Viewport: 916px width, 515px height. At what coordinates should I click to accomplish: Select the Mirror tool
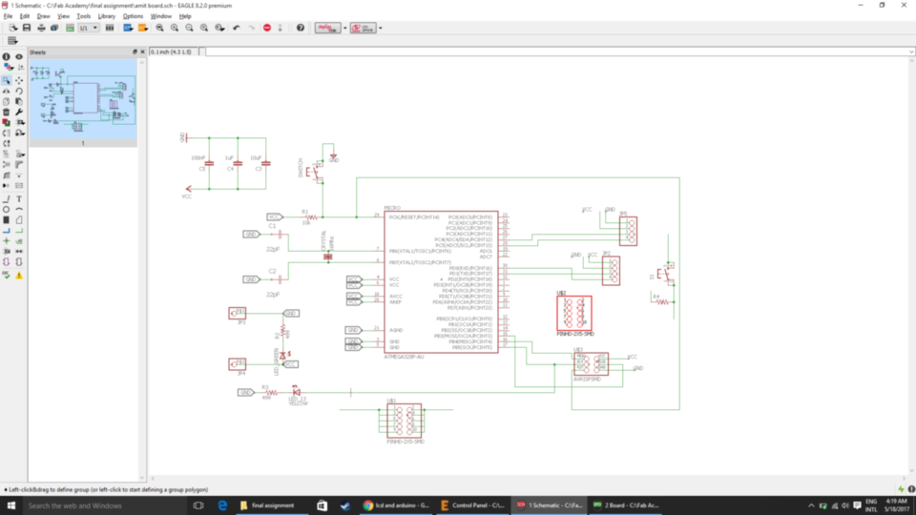(7, 92)
